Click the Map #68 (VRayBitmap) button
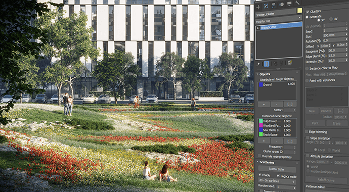The height and width of the screenshot is (192, 349). (x=330, y=74)
